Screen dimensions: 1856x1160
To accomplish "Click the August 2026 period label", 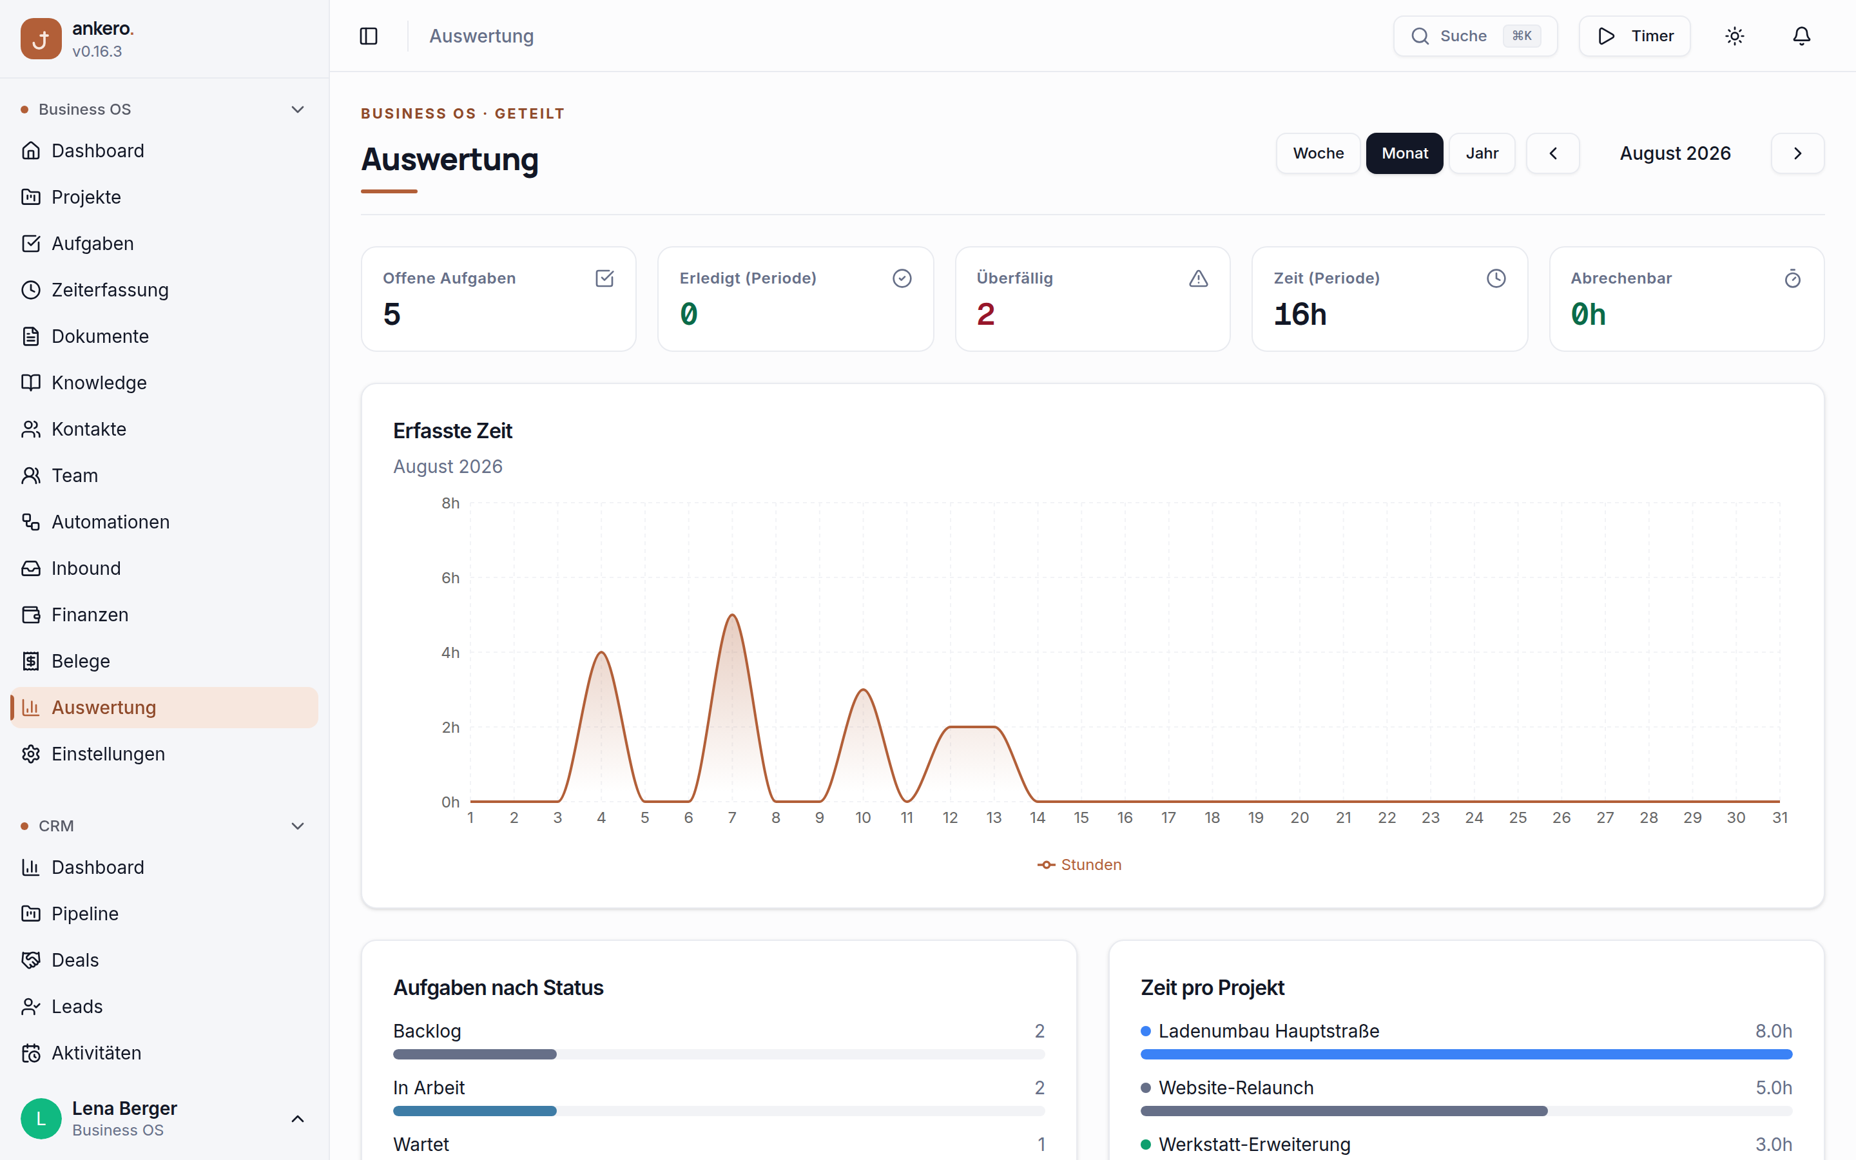I will click(x=1675, y=153).
